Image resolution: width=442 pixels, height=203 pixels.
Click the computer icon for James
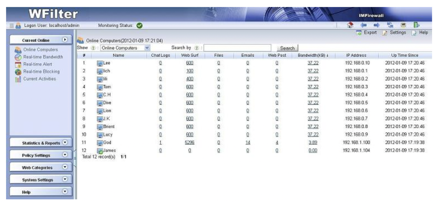(x=100, y=151)
